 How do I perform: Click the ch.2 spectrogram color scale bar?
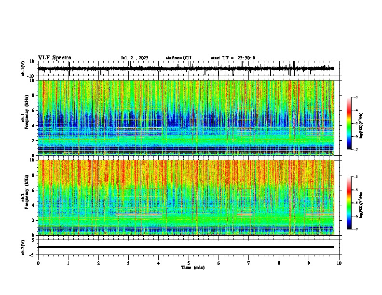coord(349,203)
